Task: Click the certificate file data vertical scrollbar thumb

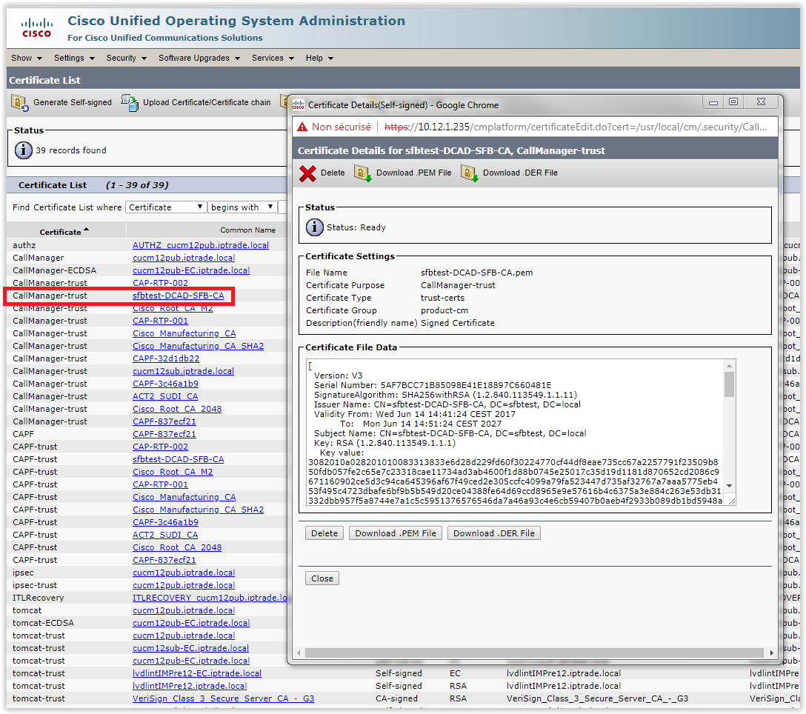Action: pyautogui.click(x=729, y=384)
